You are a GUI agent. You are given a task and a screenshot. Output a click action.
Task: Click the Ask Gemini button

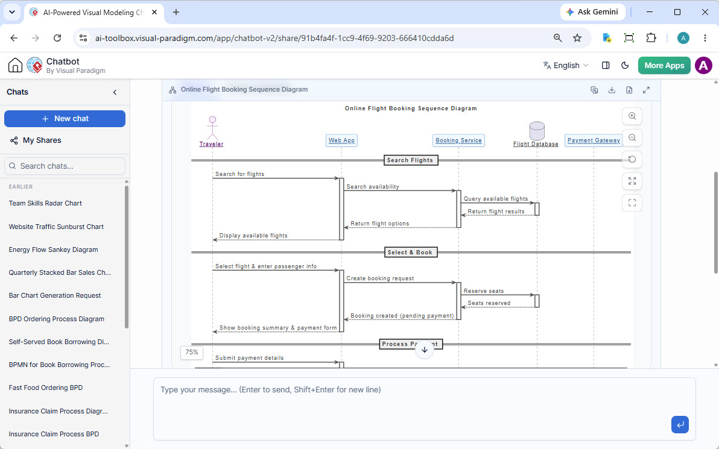[592, 12]
